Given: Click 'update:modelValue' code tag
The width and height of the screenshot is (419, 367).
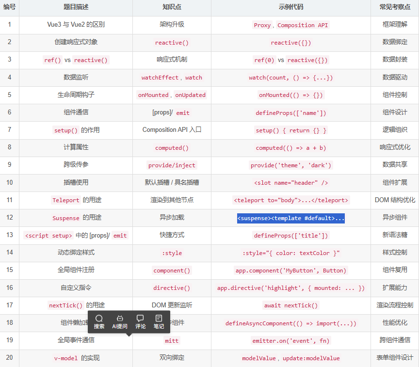Looking at the screenshot, I should coord(311,358).
